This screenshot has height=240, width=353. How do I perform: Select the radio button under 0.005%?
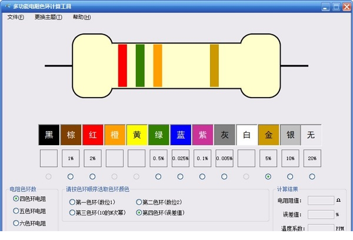pos(224,176)
